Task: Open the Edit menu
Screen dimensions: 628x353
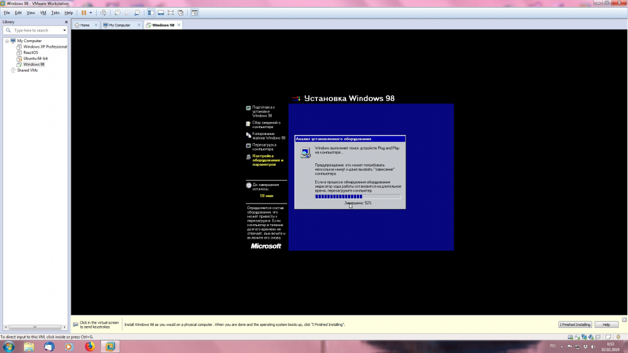Action: [x=18, y=13]
